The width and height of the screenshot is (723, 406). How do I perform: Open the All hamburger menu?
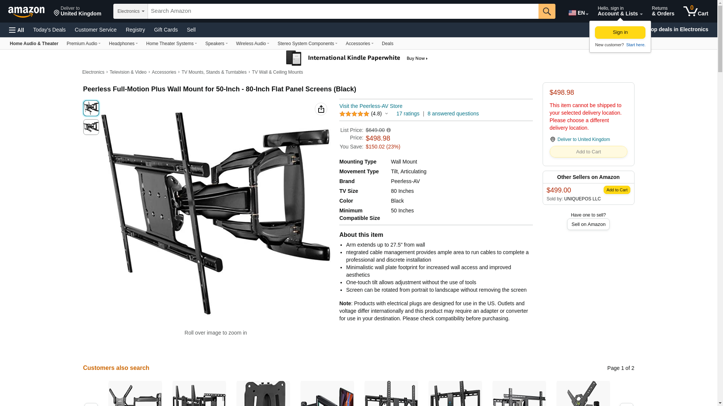(x=17, y=30)
